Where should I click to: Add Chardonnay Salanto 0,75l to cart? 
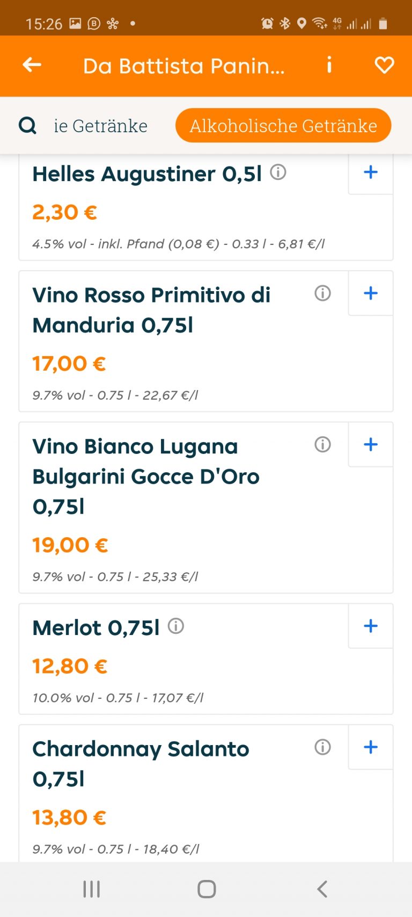(x=371, y=747)
